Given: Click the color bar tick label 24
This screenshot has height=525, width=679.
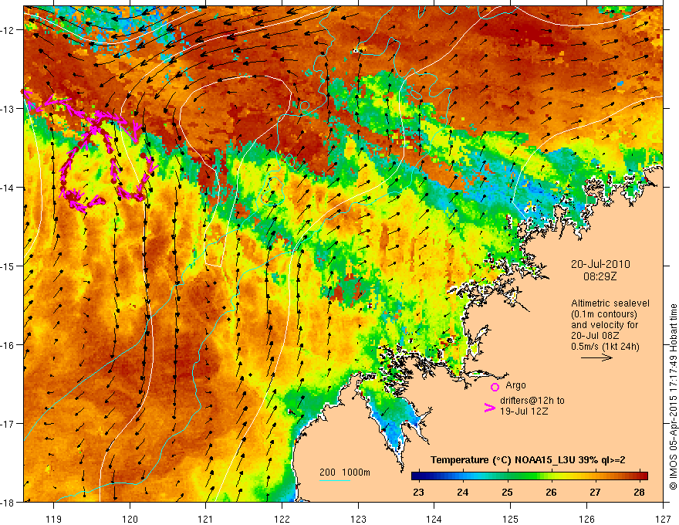Looking at the screenshot, I should [x=462, y=492].
